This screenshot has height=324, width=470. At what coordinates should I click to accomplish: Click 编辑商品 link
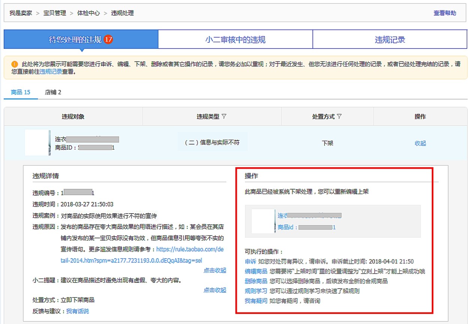coord(256,271)
